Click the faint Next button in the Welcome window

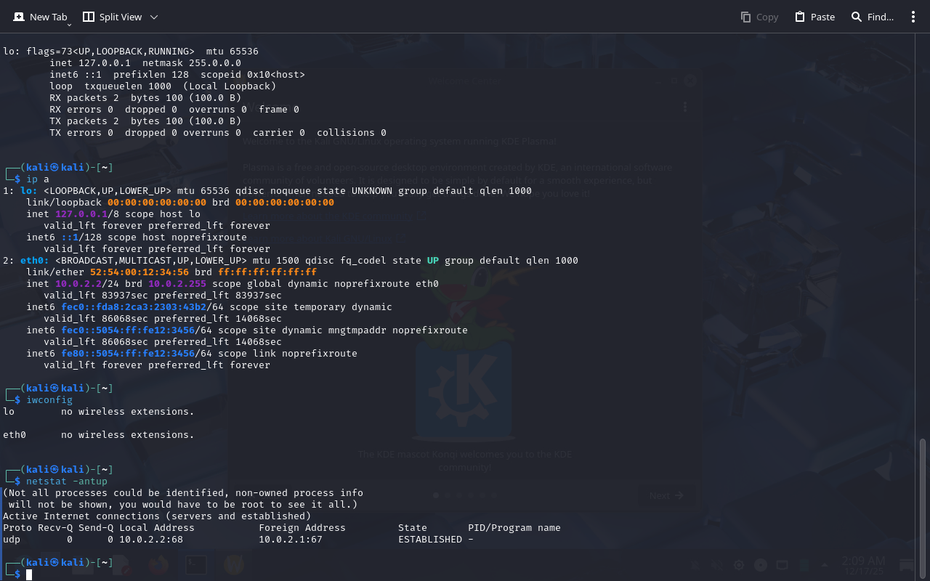click(x=666, y=495)
